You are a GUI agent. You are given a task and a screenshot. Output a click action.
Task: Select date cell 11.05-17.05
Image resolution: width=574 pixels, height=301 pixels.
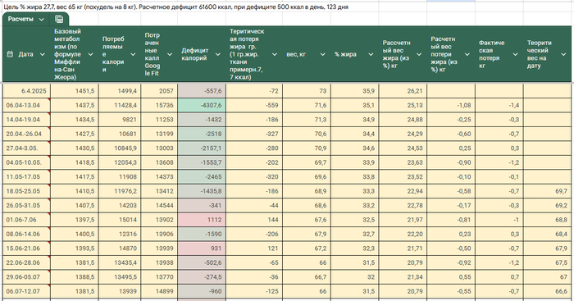[x=27, y=176]
